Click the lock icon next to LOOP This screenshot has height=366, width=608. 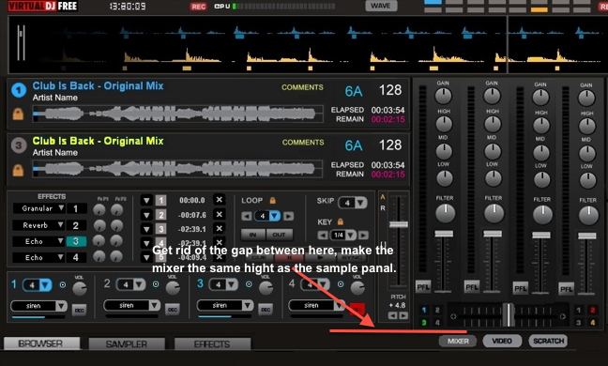click(273, 201)
